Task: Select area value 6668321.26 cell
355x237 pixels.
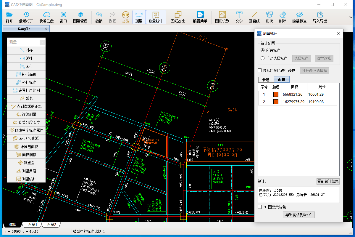Action: pos(294,94)
